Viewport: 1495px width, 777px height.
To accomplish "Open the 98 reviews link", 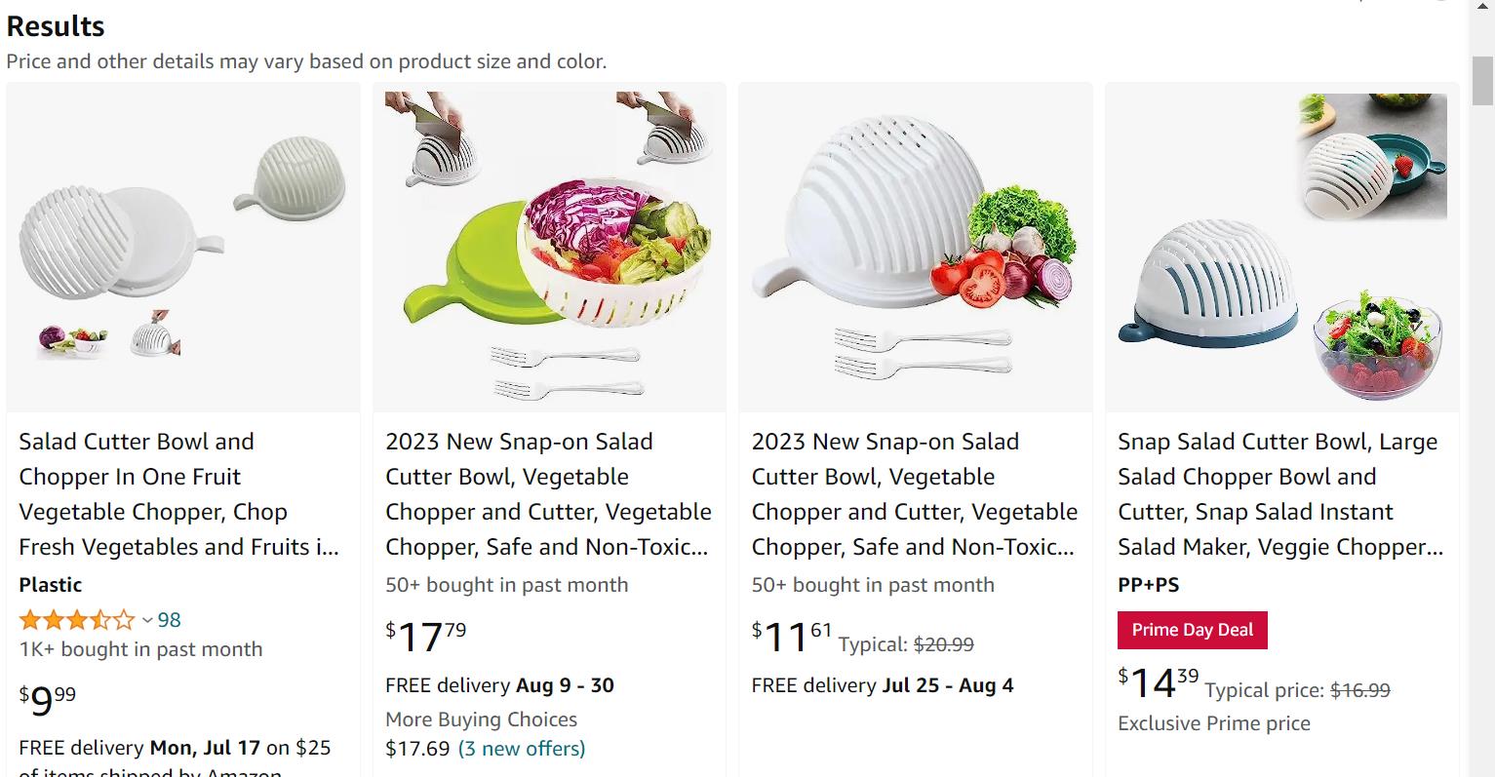I will point(169,620).
